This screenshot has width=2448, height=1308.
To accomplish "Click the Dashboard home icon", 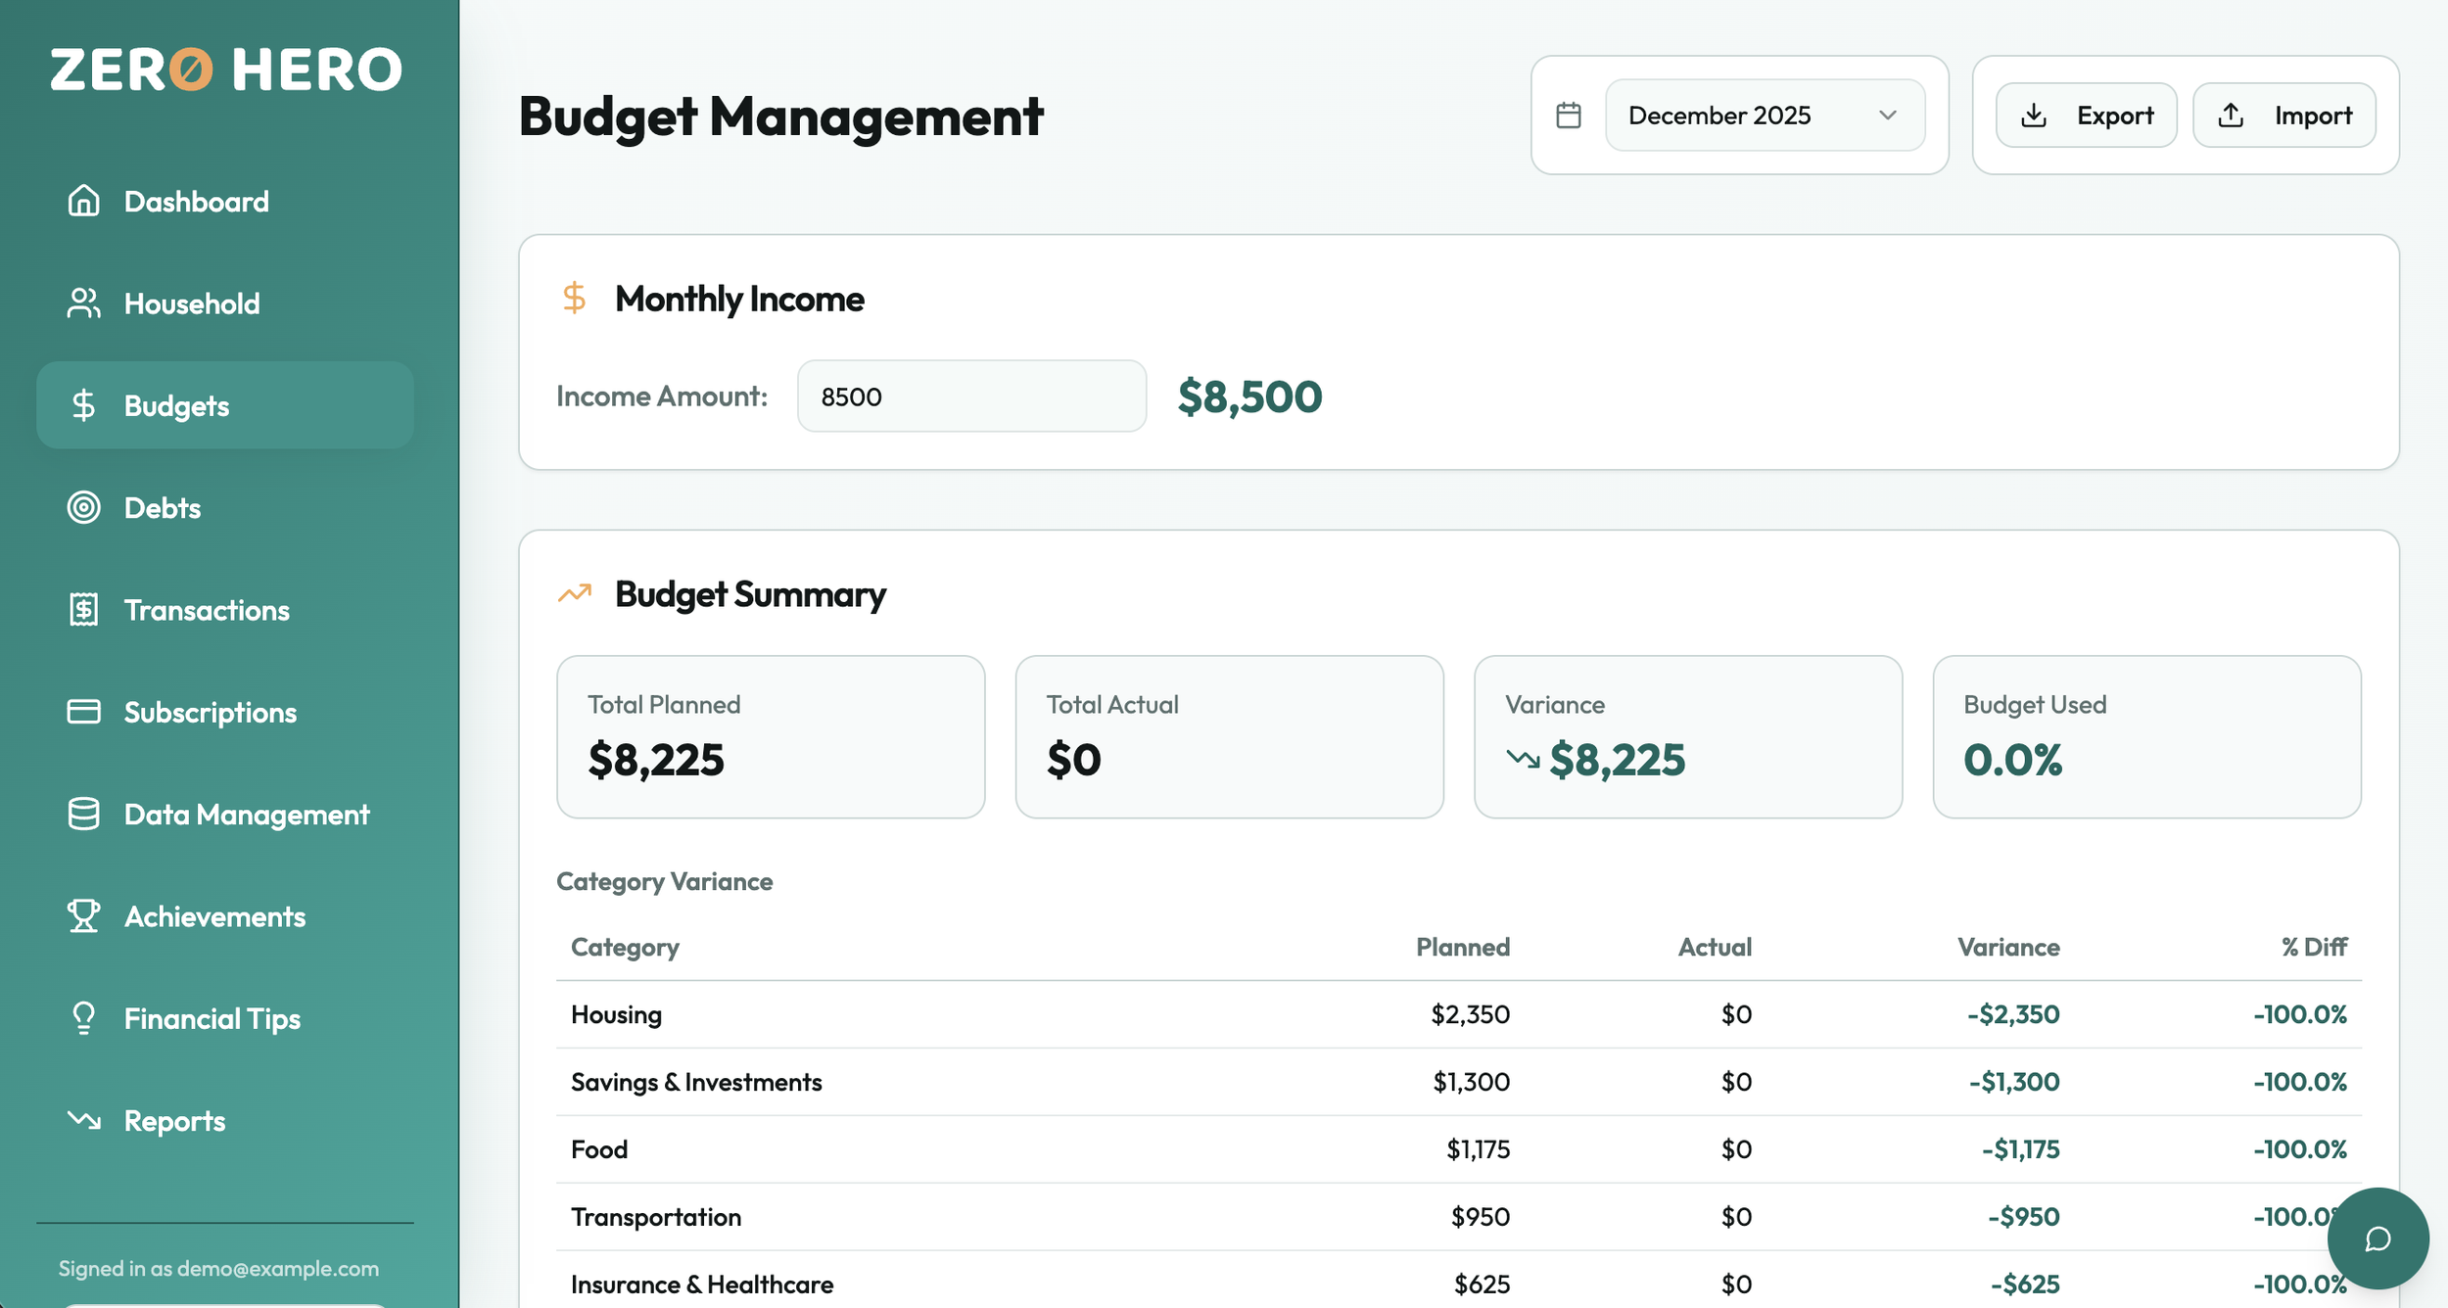I will [83, 201].
